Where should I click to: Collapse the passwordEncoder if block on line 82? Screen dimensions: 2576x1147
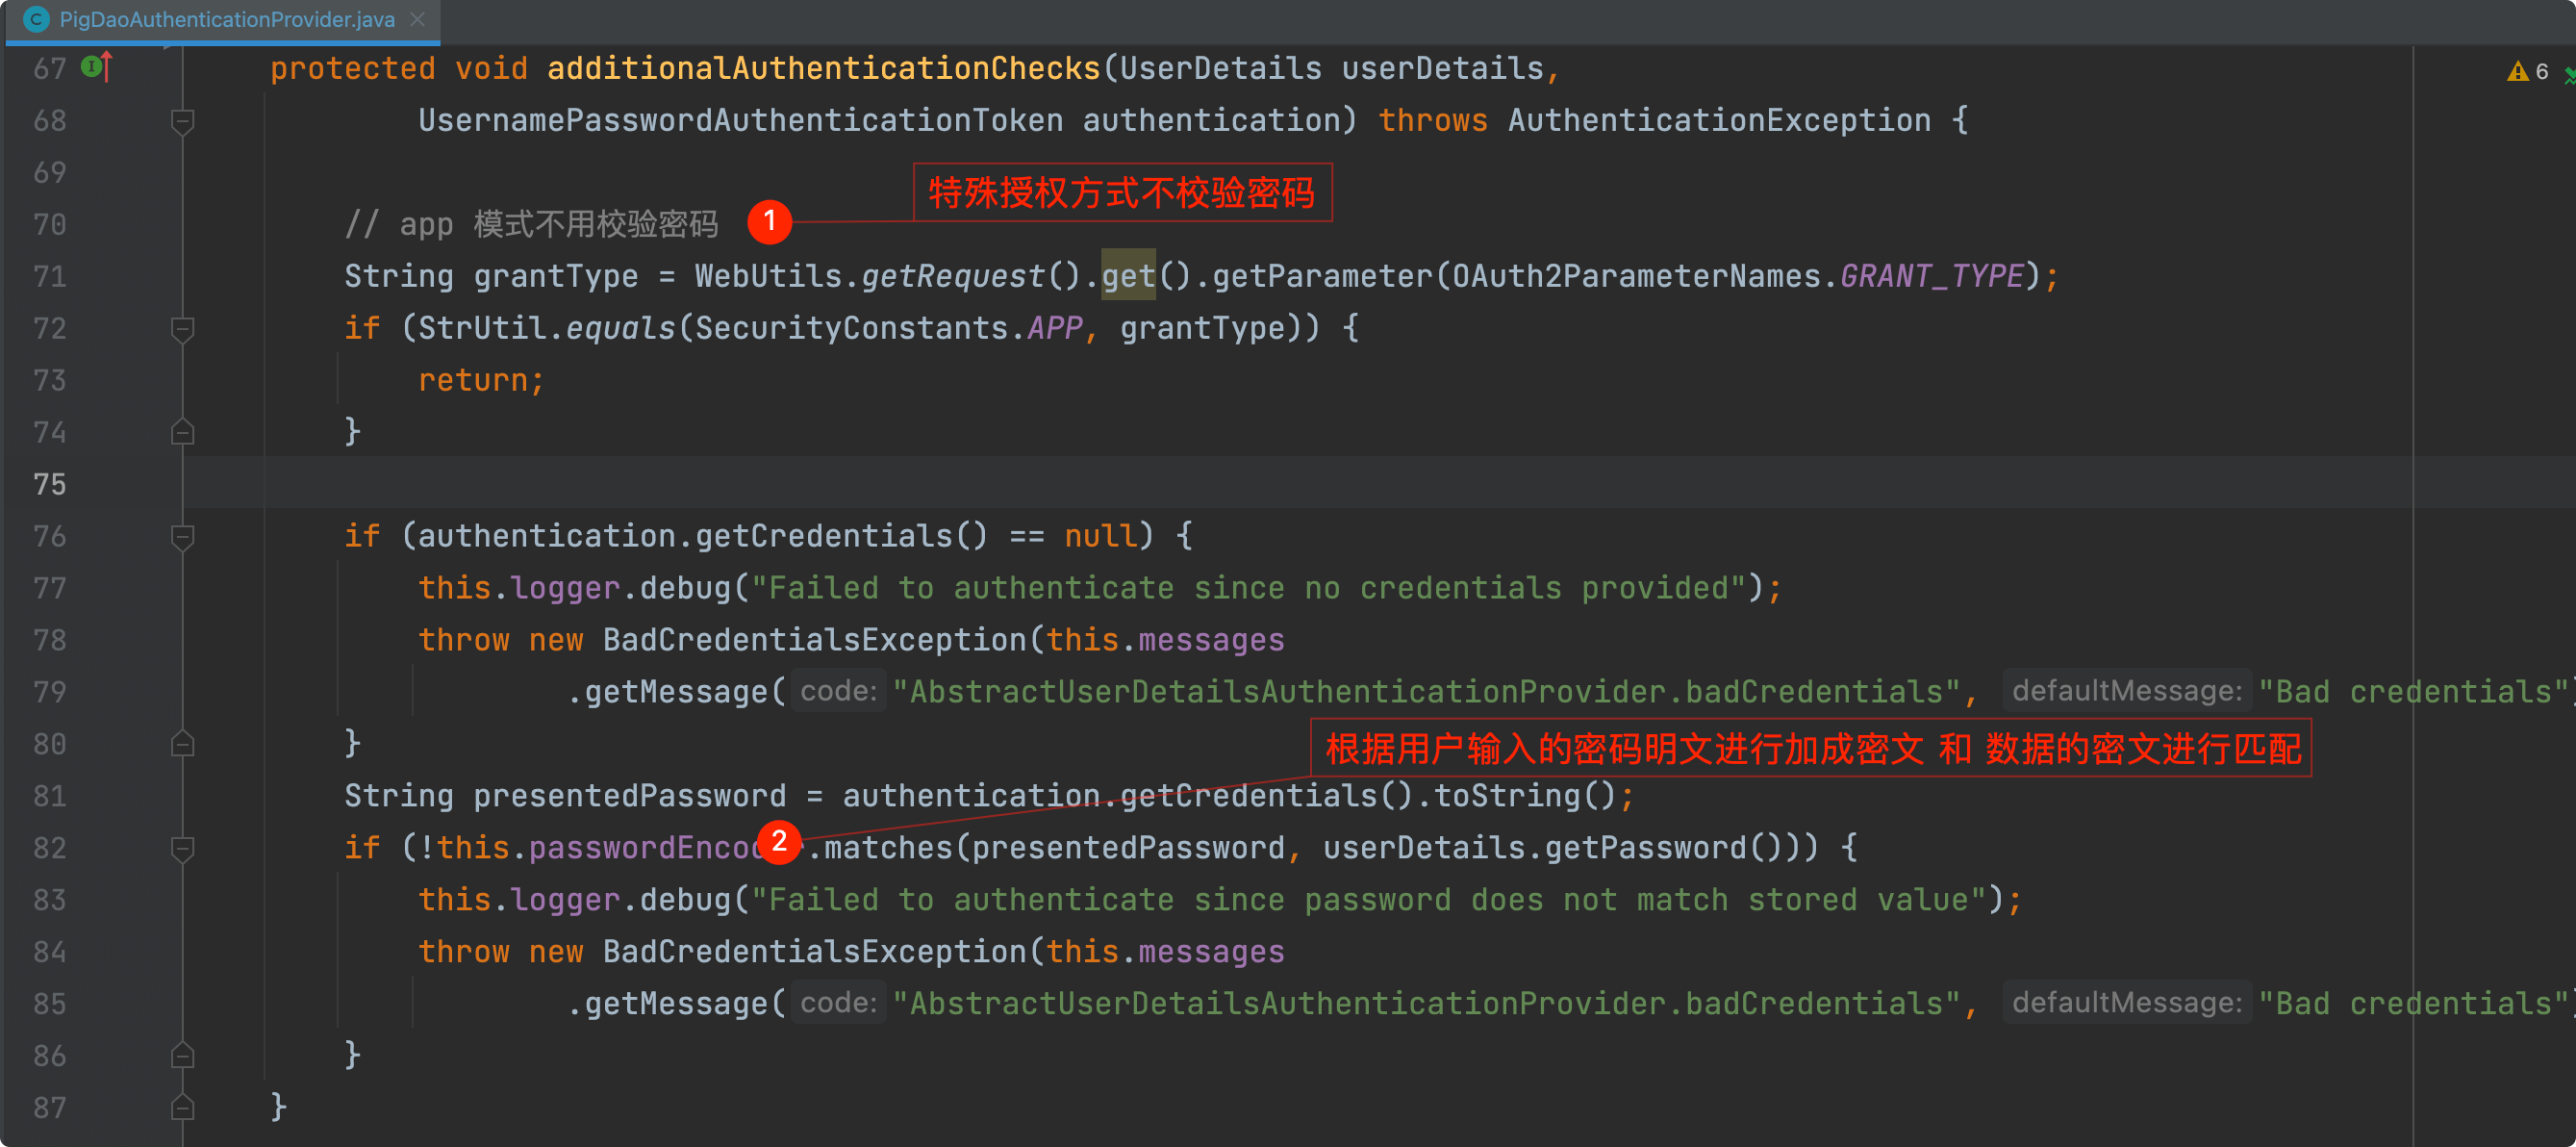click(182, 849)
